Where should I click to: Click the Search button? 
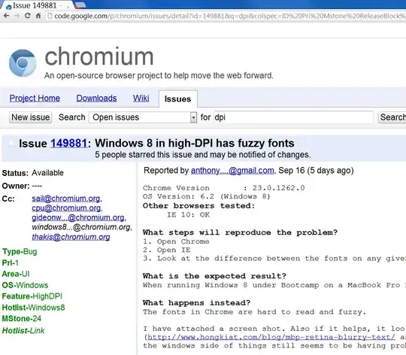tap(392, 117)
